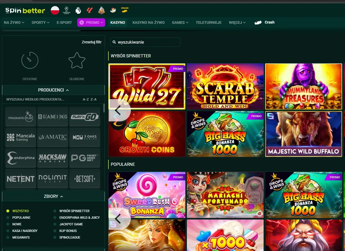Click the search-by-producer input field
The height and width of the screenshot is (251, 345).
pyautogui.click(x=35, y=99)
